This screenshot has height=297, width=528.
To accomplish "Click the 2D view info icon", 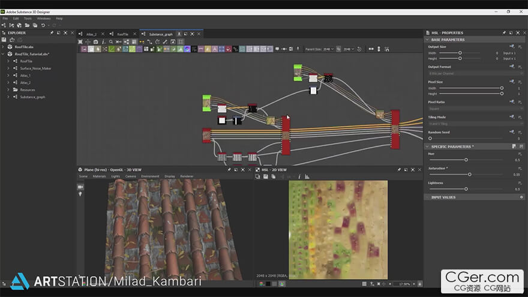I will [x=299, y=176].
